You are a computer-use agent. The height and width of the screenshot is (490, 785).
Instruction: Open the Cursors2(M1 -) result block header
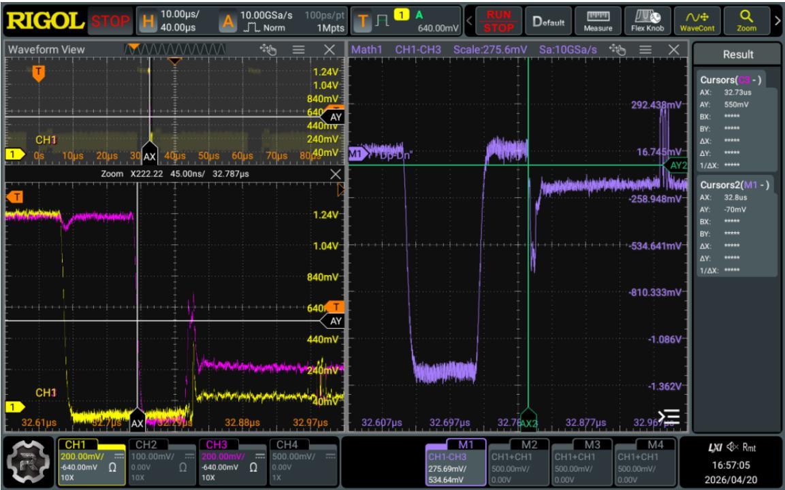[x=735, y=184]
